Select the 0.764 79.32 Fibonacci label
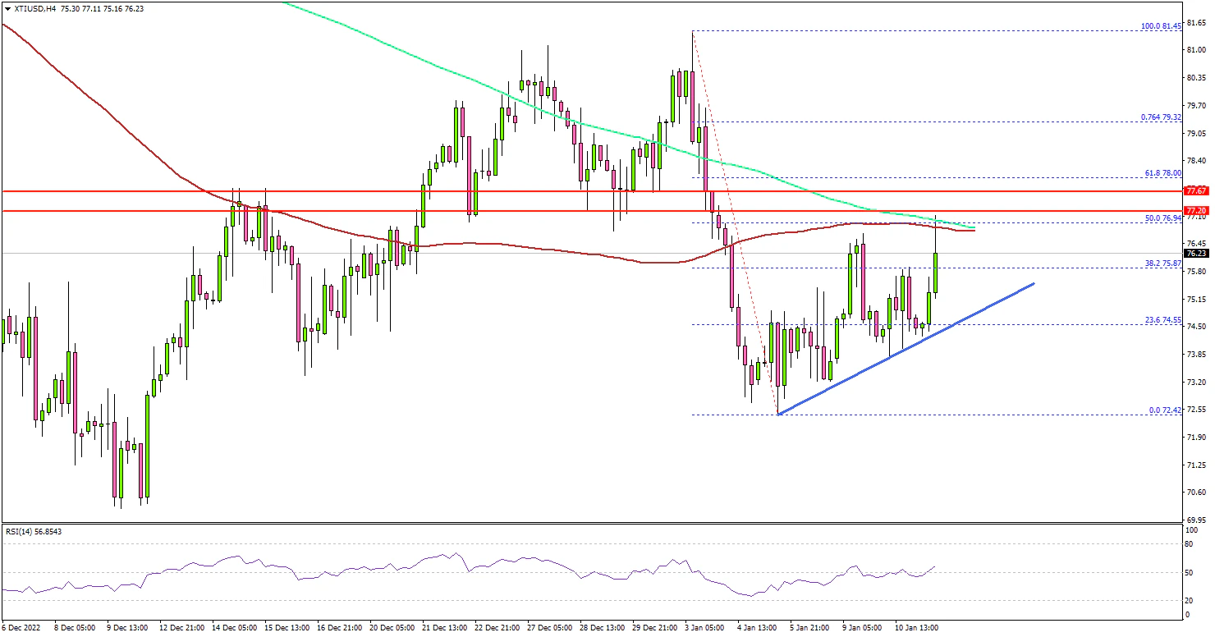Image resolution: width=1215 pixels, height=637 pixels. [x=1160, y=117]
